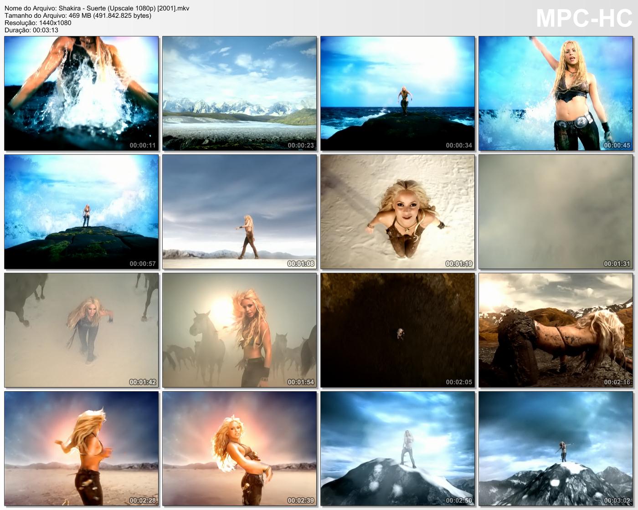
Task: Open the thumbnail timestamped 00:01:42
Action: click(x=82, y=330)
